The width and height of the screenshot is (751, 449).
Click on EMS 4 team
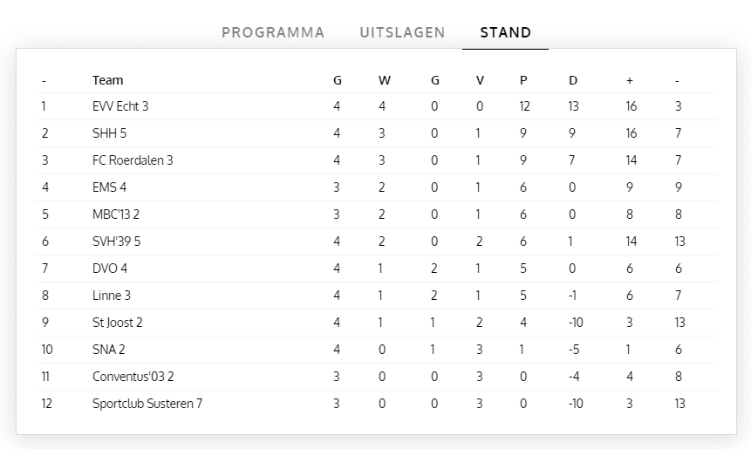(110, 187)
